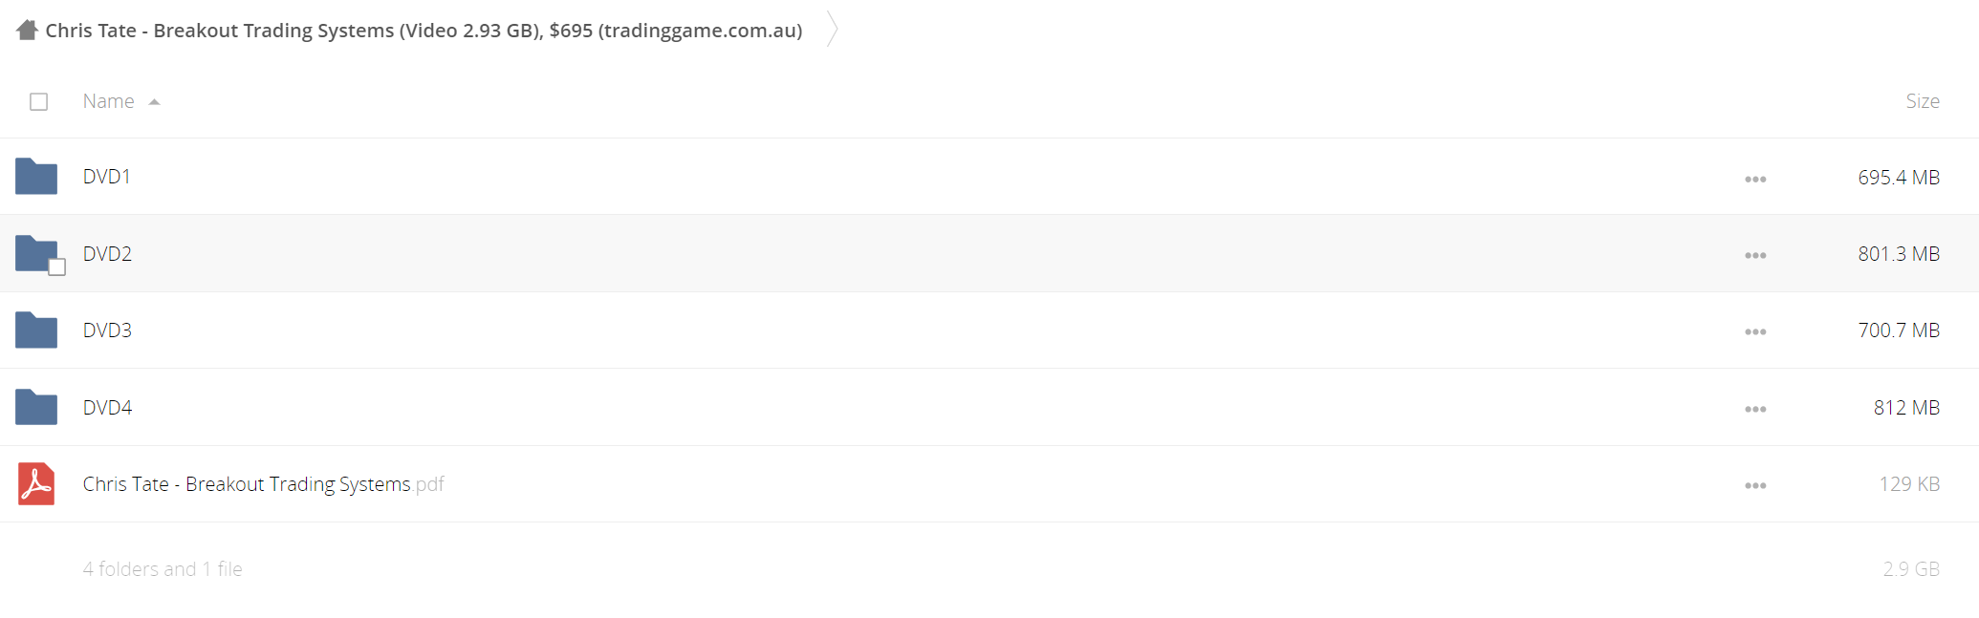Screen dimensions: 1979x618
Task: Click the Chris Tate breadcrumb title
Action: click(424, 31)
